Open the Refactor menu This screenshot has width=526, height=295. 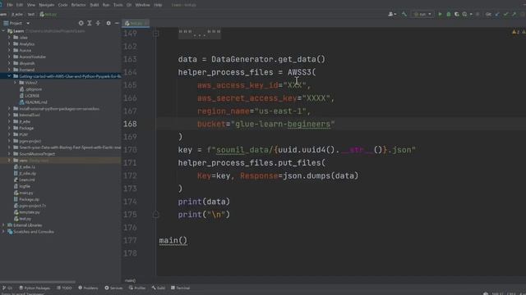[x=79, y=5]
